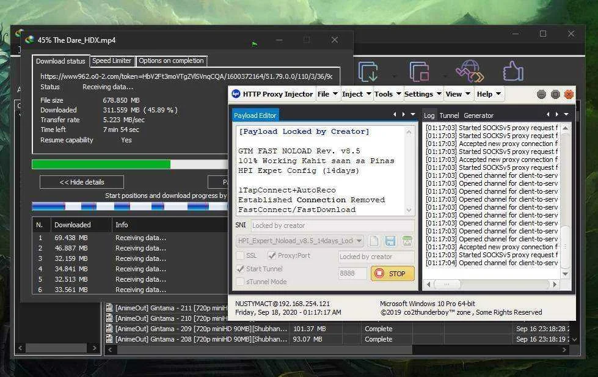Open the Settings dropdown menu
The width and height of the screenshot is (598, 377).
pos(423,94)
